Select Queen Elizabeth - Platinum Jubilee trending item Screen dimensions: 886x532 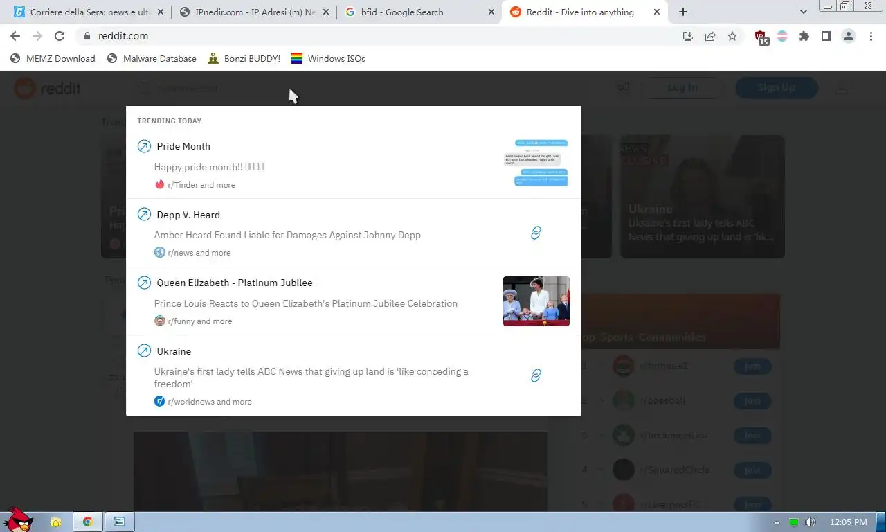[354, 301]
